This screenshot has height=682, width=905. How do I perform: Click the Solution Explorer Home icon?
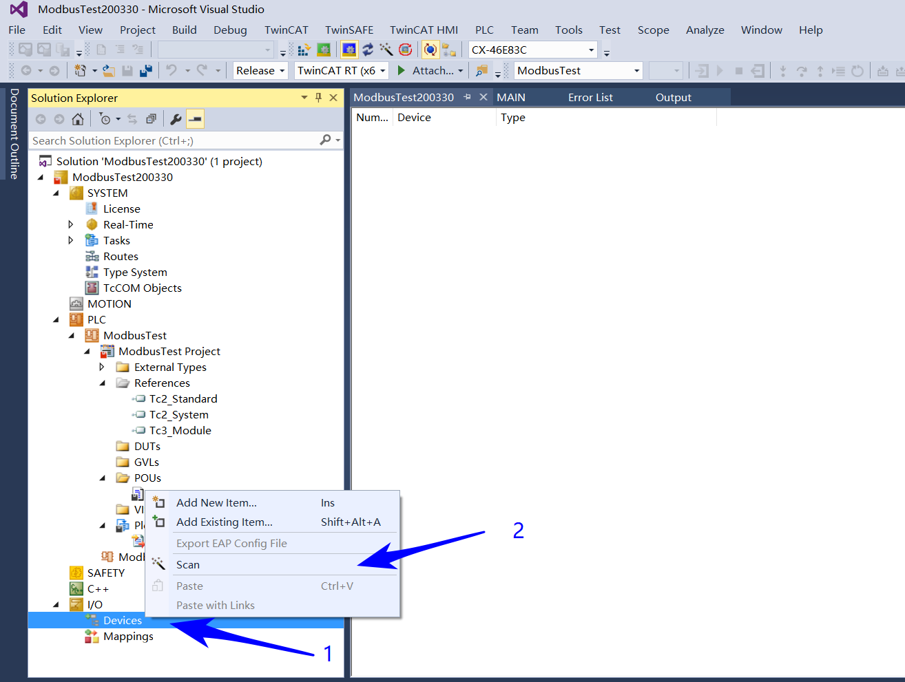(x=77, y=119)
